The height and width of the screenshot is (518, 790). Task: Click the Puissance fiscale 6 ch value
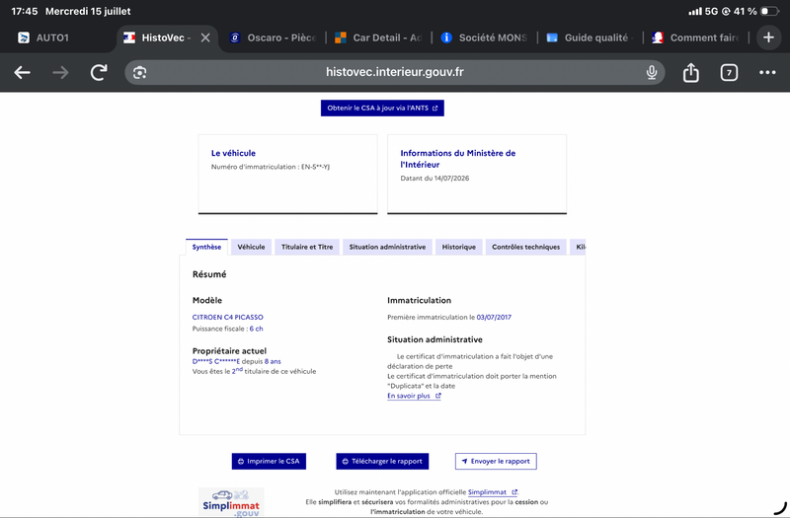256,329
